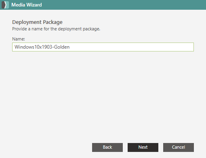Go back with the Back button
Image resolution: width=206 pixels, height=158 pixels.
point(107,147)
